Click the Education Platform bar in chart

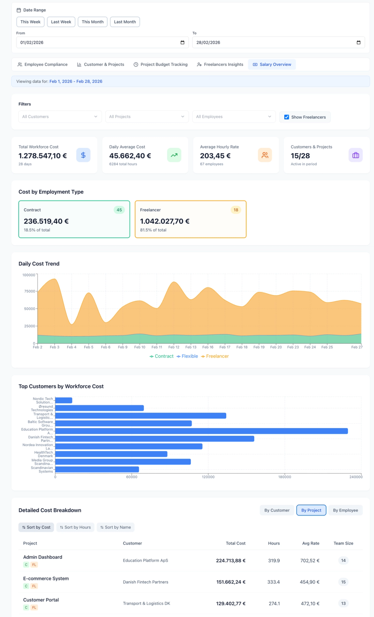click(202, 431)
